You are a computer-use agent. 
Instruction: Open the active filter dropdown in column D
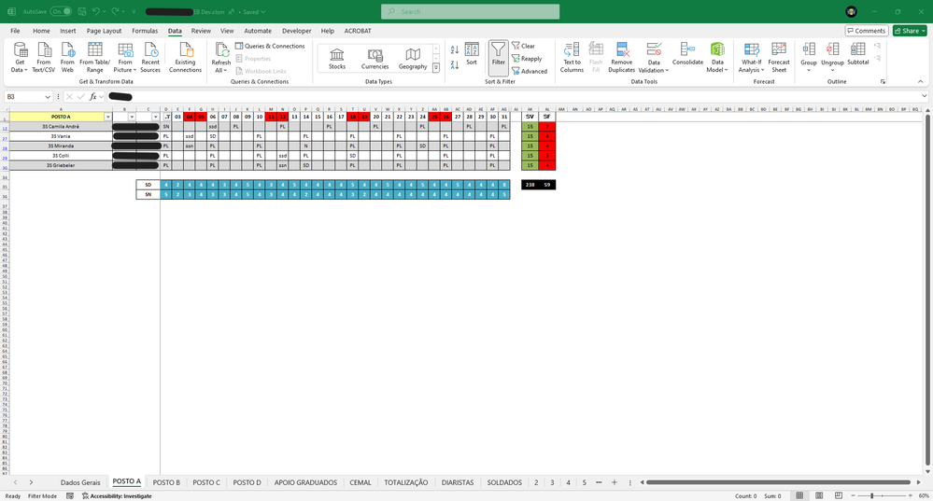(x=166, y=117)
